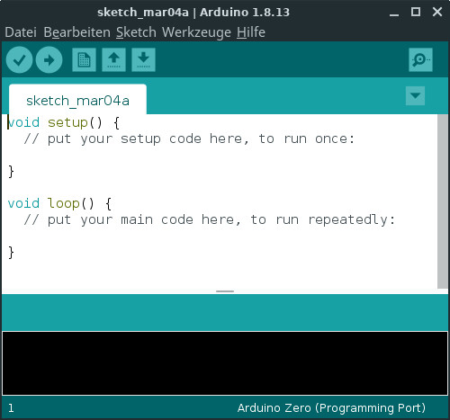Screen dimensions: 450x420
Task: Open the Werkzeuge menu
Action: [x=196, y=32]
